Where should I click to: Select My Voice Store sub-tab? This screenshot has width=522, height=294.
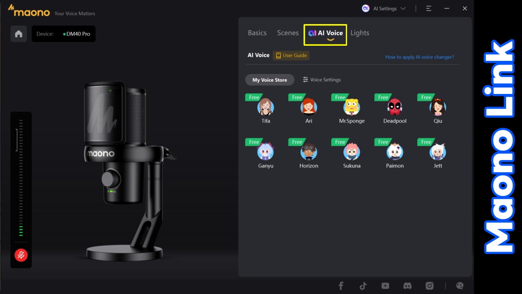[270, 80]
